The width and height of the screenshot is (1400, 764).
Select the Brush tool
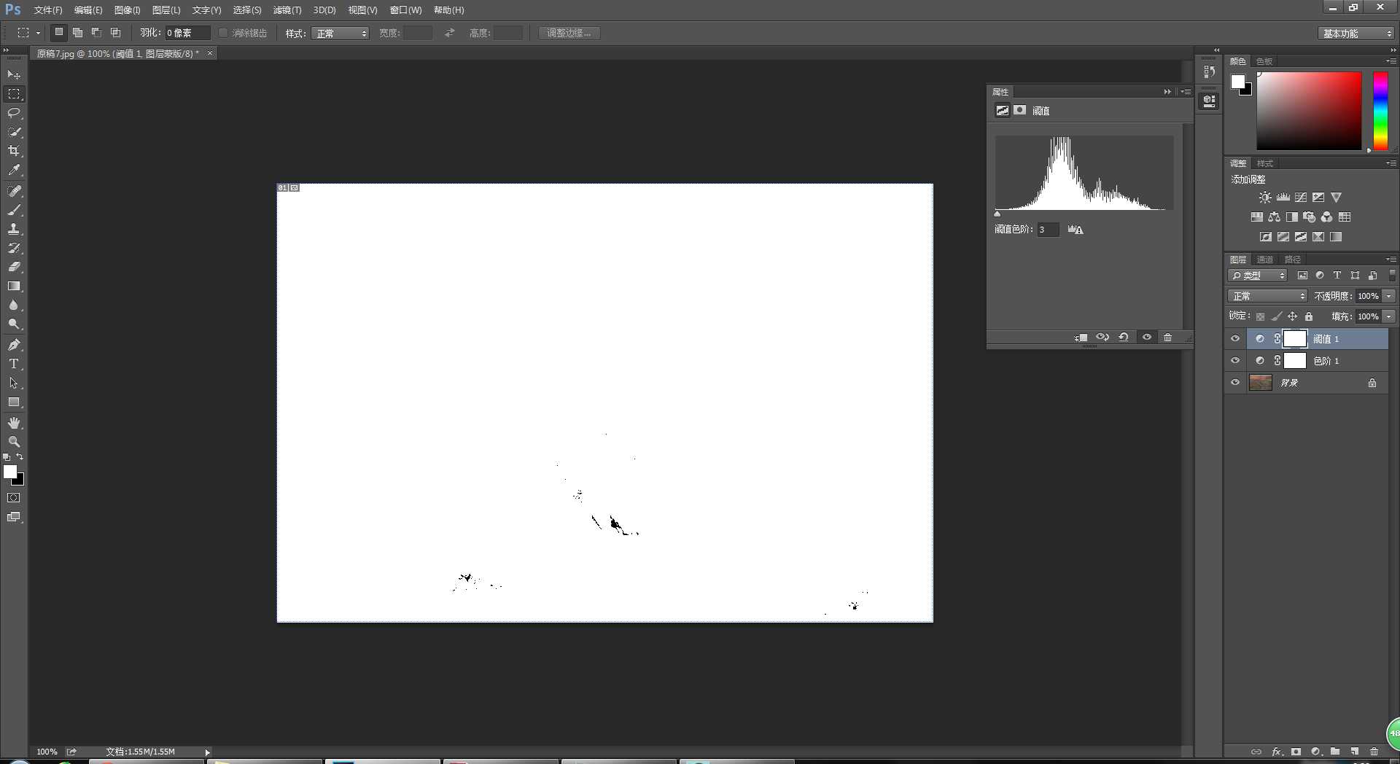[x=14, y=210]
